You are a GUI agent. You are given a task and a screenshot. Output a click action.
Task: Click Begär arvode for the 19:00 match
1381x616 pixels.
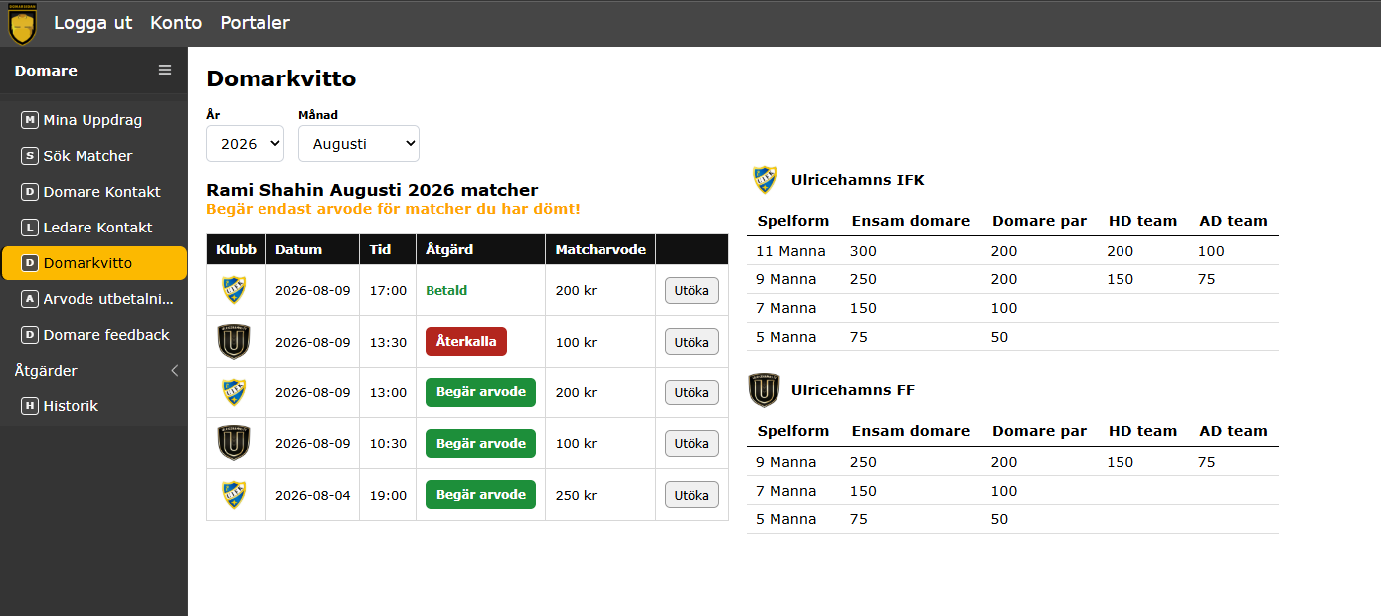[480, 495]
